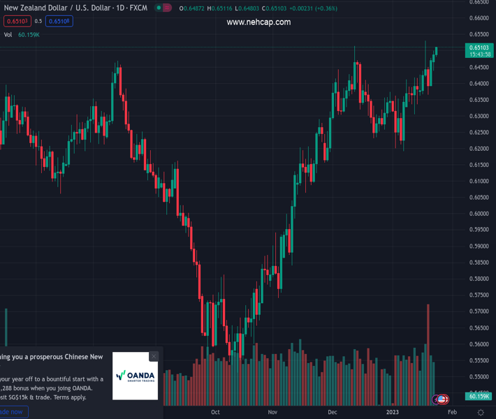Open chart settings gear icon

(481, 412)
